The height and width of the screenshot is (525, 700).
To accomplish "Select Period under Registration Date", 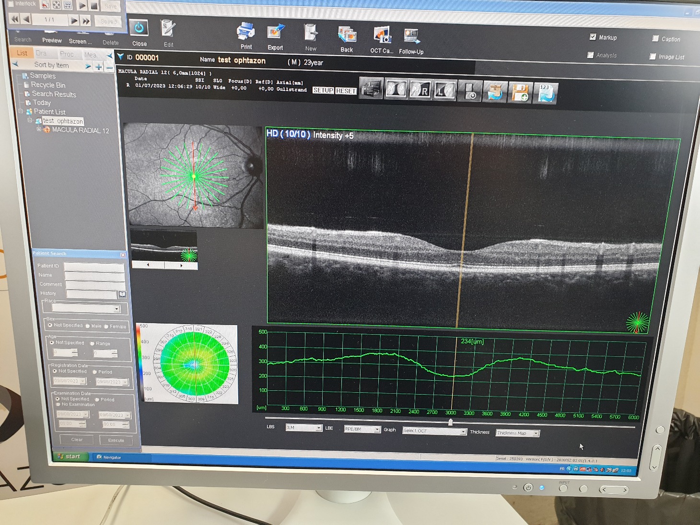I will click(94, 372).
